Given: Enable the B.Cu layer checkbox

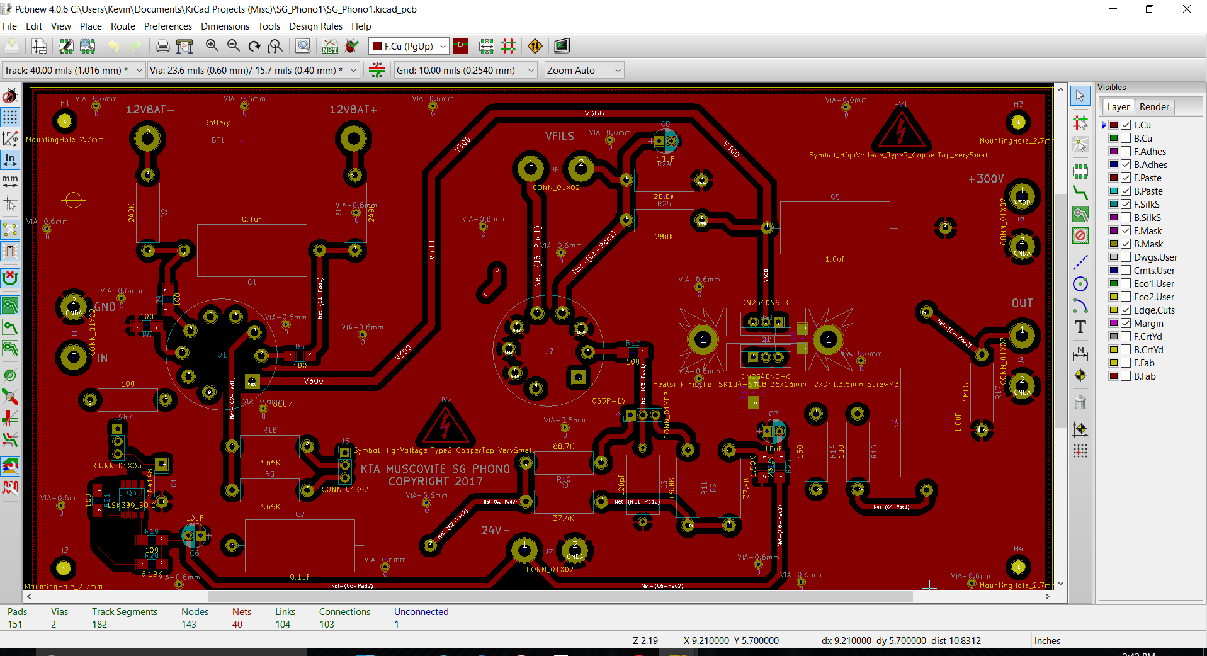Looking at the screenshot, I should (1126, 138).
